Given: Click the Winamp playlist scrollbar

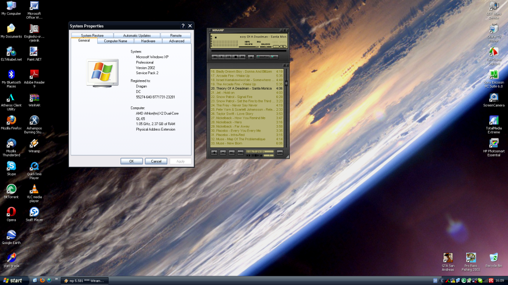Looking at the screenshot, I should [286, 107].
